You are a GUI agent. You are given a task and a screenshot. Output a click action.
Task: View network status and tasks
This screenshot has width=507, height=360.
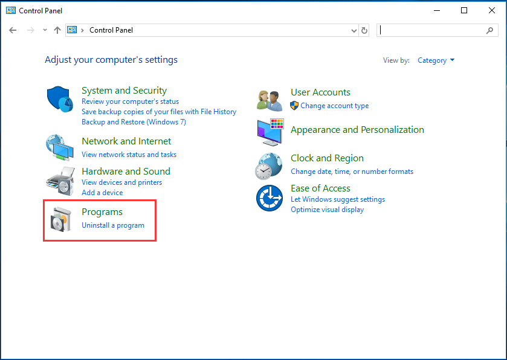[129, 154]
